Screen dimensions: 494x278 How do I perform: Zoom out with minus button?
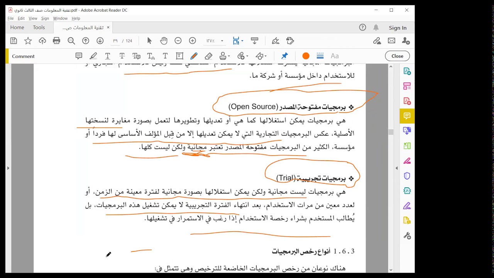[x=178, y=41]
